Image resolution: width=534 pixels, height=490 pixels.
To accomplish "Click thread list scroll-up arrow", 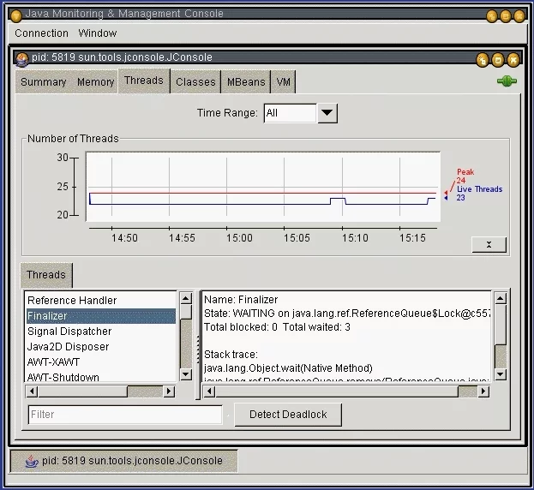I will [x=186, y=299].
